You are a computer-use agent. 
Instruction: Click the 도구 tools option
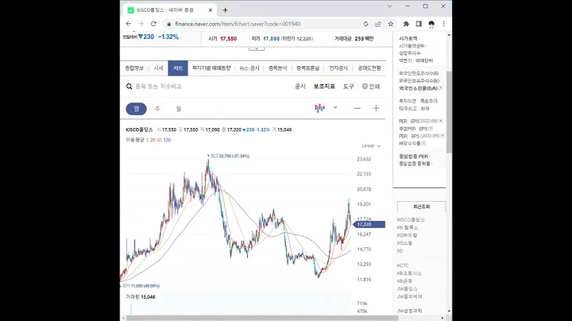(x=349, y=87)
